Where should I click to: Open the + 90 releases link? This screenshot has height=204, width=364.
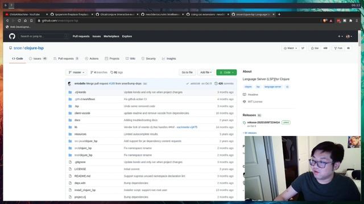coord(250,133)
